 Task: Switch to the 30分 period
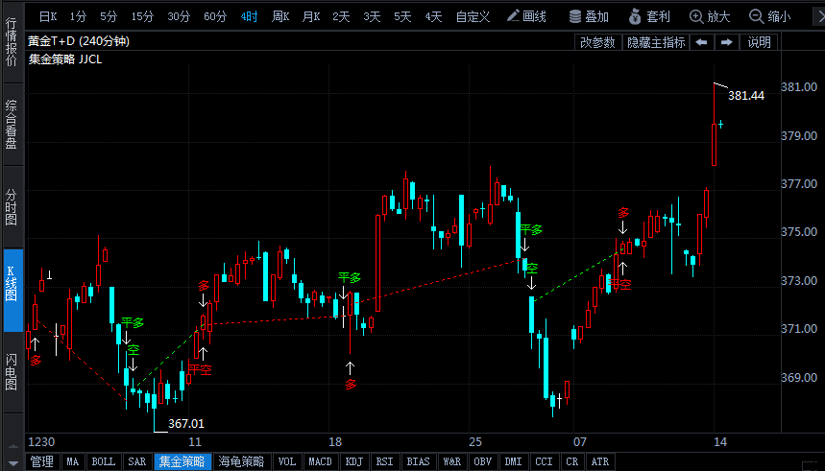pyautogui.click(x=179, y=17)
